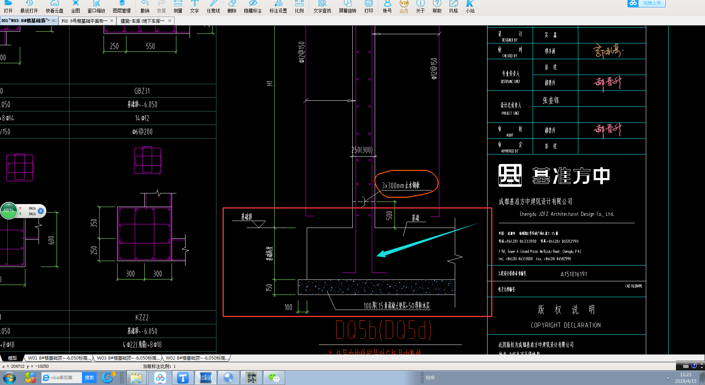The width and height of the screenshot is (705, 385).
Task: Select the 文字 text annotation tool
Action: 194,7
